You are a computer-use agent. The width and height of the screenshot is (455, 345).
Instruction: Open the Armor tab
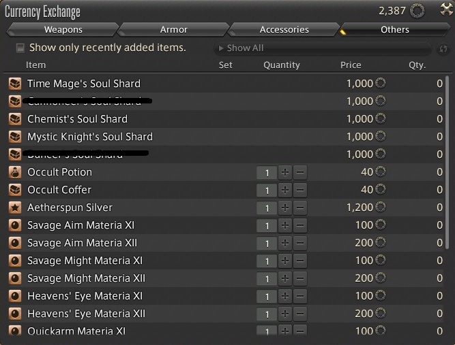click(x=173, y=29)
